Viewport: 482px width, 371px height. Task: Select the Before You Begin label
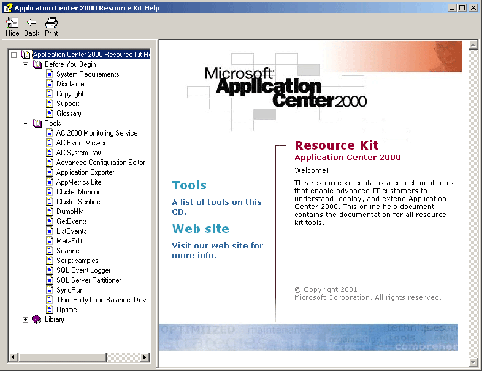point(70,64)
